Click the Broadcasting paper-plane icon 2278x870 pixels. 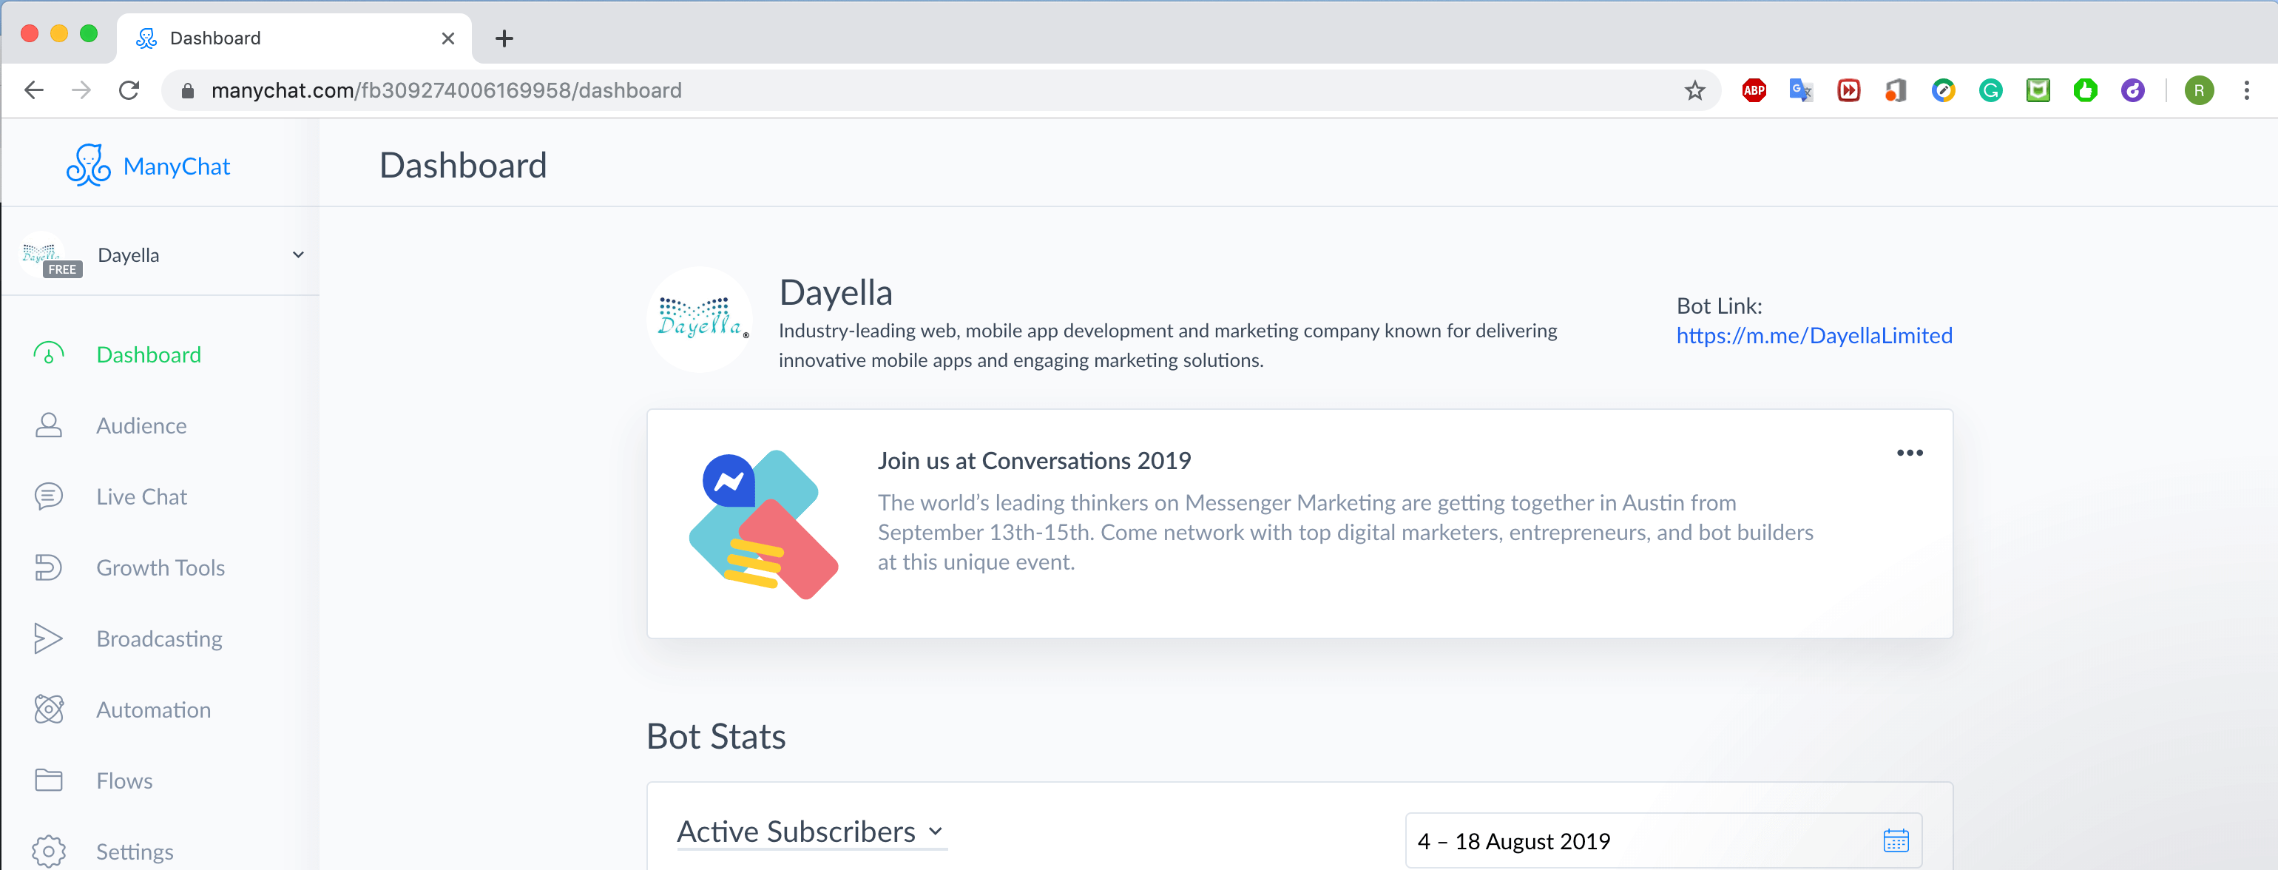coord(49,638)
